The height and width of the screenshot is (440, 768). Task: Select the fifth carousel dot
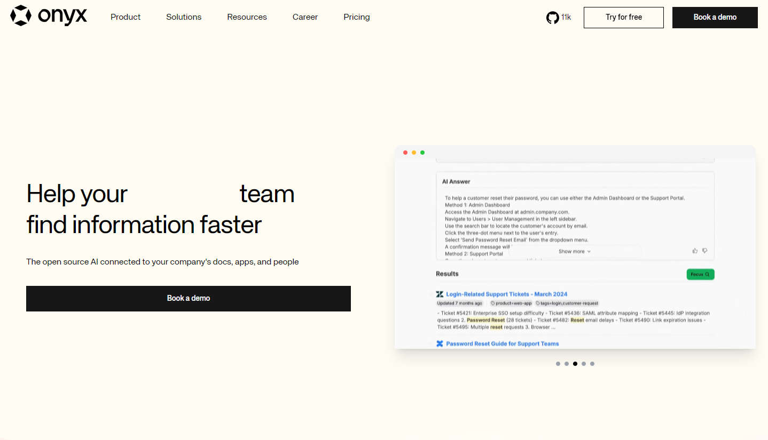[592, 364]
